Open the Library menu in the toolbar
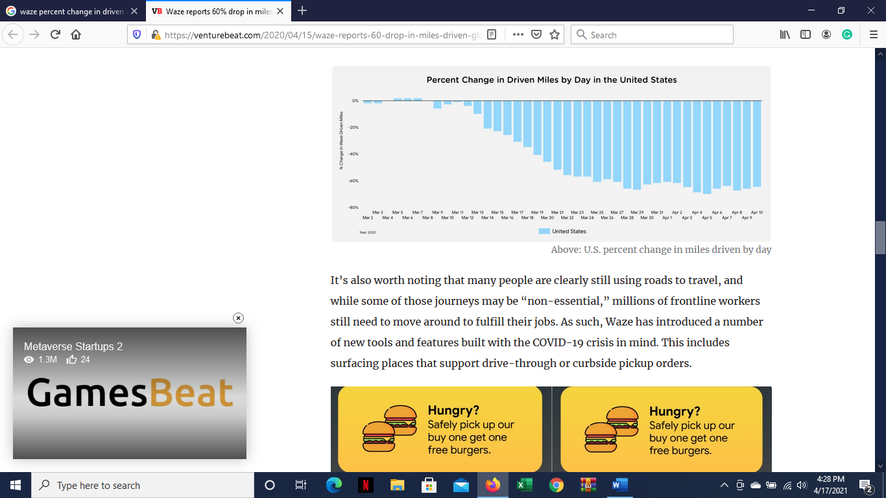 point(785,35)
